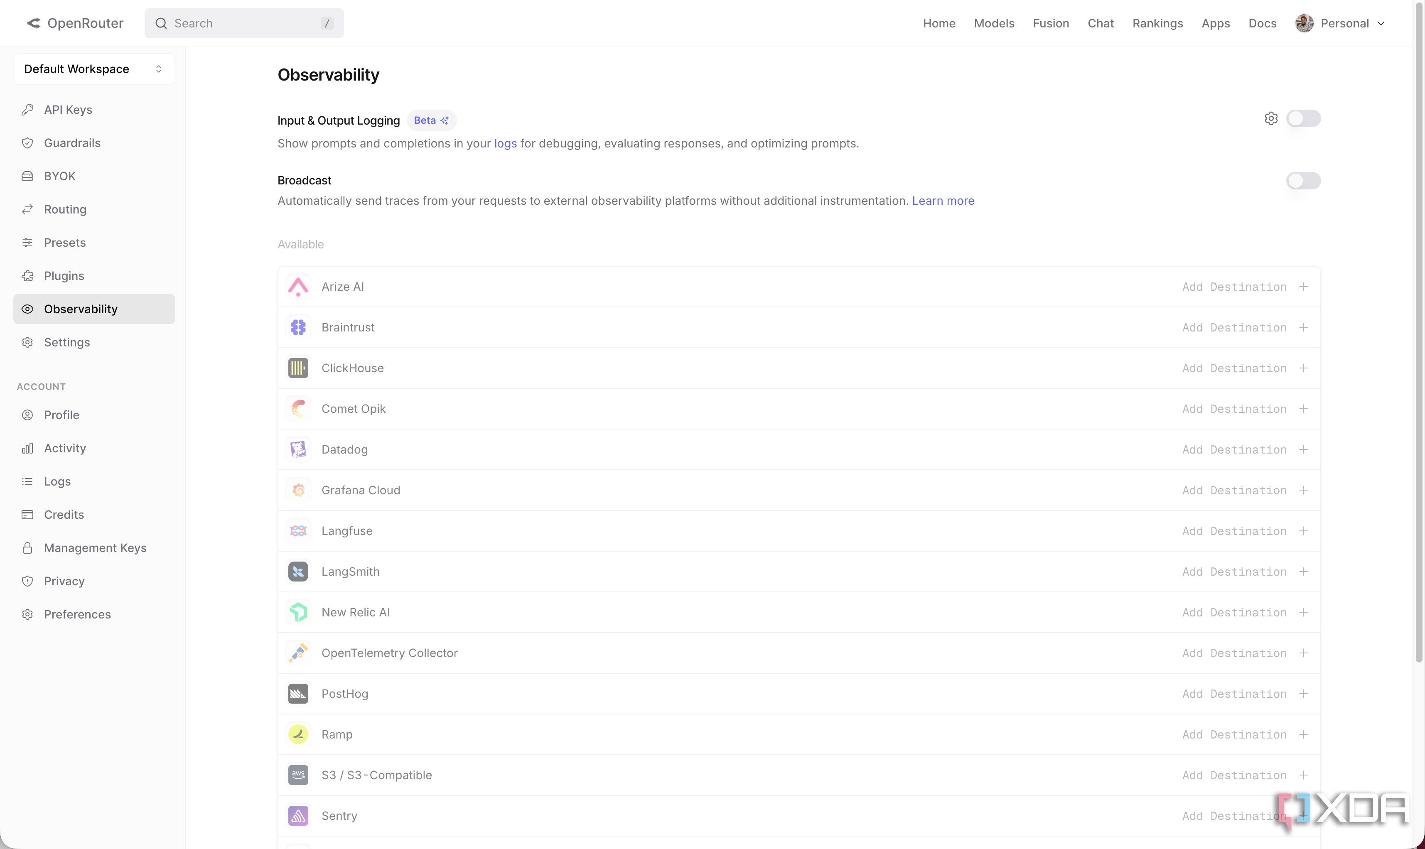Click the New Relic AI logo icon
Viewport: 1425px width, 849px height.
298,612
